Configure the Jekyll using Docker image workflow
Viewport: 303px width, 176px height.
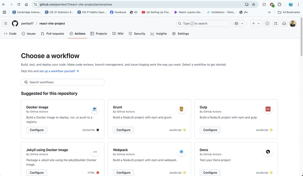click(37, 173)
